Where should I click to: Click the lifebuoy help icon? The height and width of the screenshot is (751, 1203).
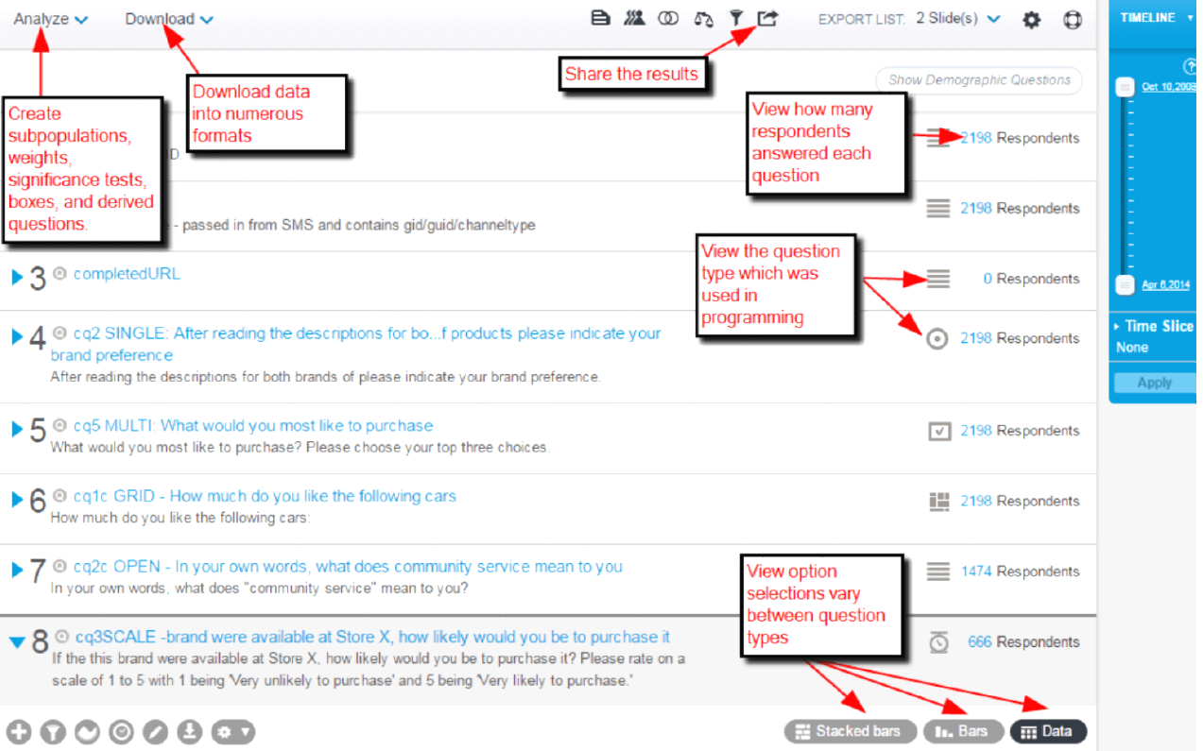tap(1072, 19)
